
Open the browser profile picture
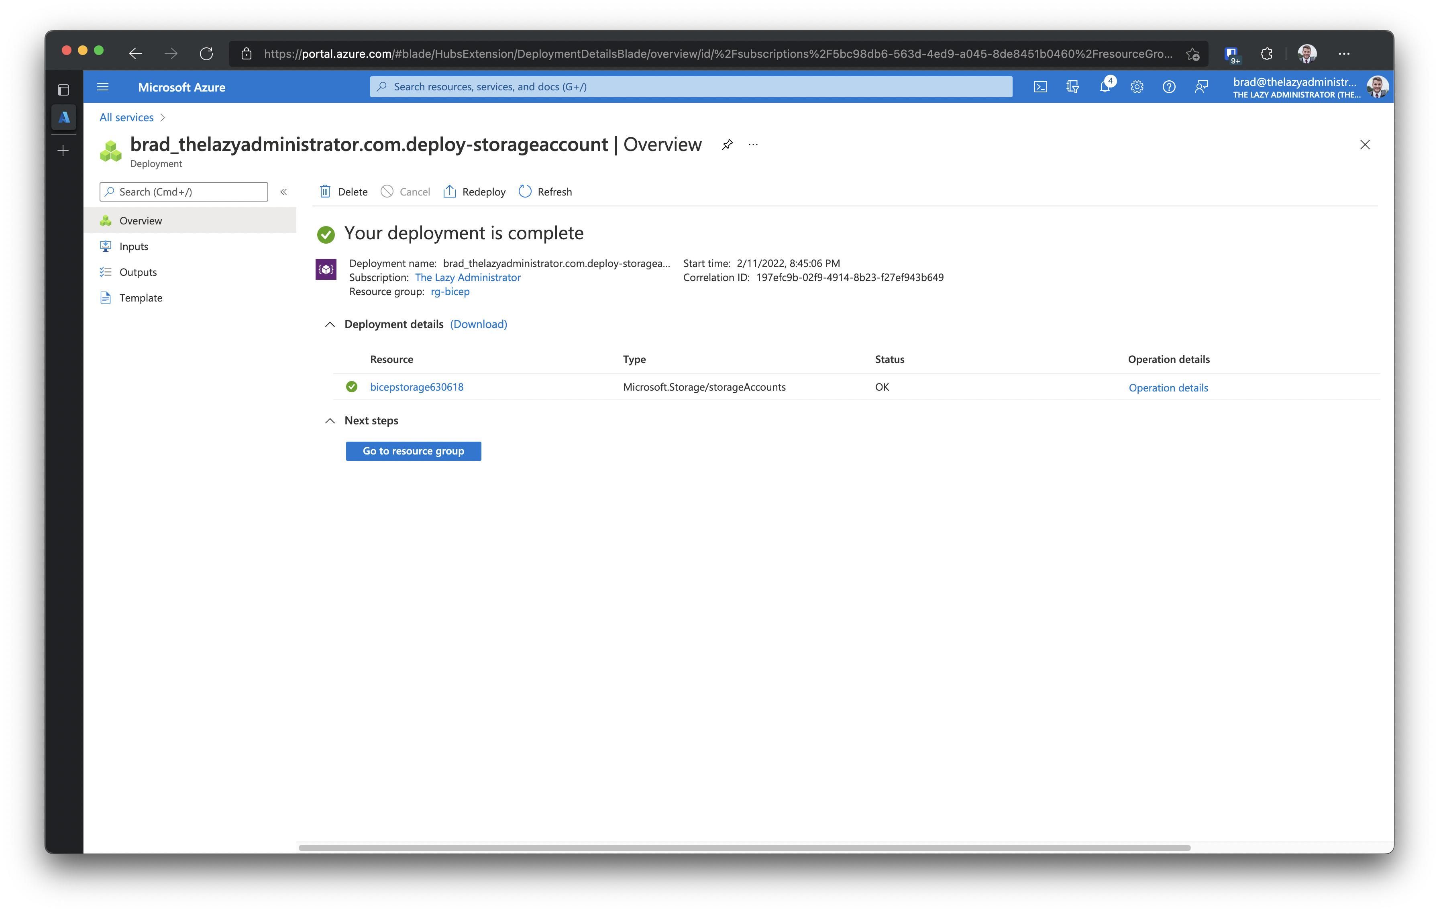click(1307, 54)
